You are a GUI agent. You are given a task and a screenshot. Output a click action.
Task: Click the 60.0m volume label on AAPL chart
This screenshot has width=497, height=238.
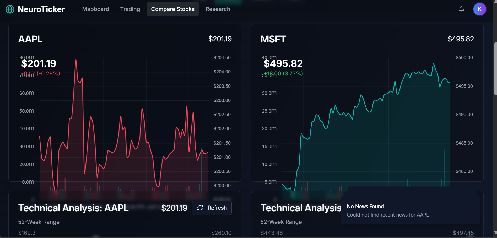coord(27,93)
